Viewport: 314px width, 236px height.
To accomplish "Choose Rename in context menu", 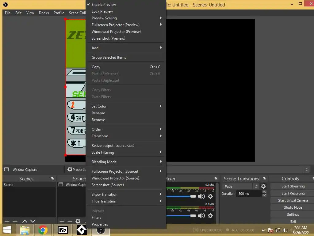I will click(x=126, y=113).
